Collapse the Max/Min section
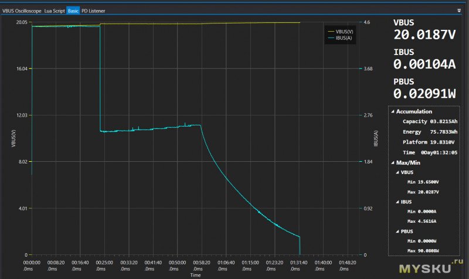The height and width of the screenshot is (279, 469). (392, 162)
